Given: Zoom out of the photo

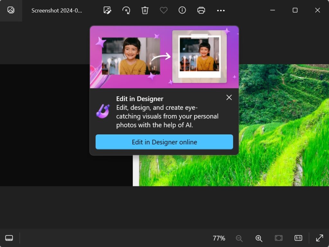Looking at the screenshot, I should [x=239, y=238].
